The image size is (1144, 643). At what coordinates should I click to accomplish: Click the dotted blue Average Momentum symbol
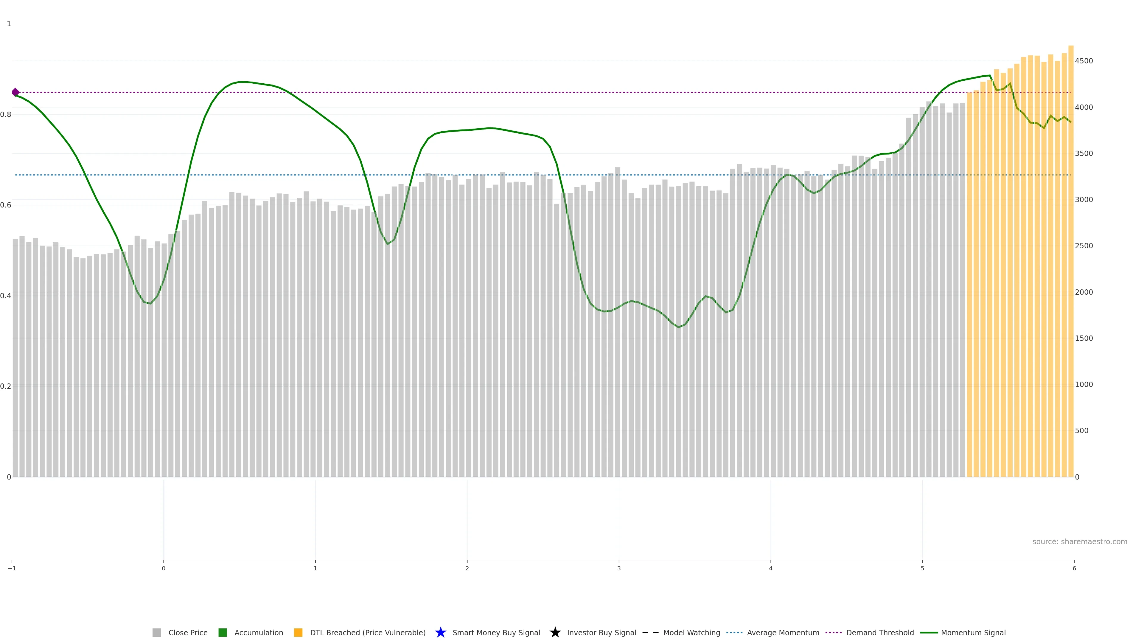tap(734, 632)
